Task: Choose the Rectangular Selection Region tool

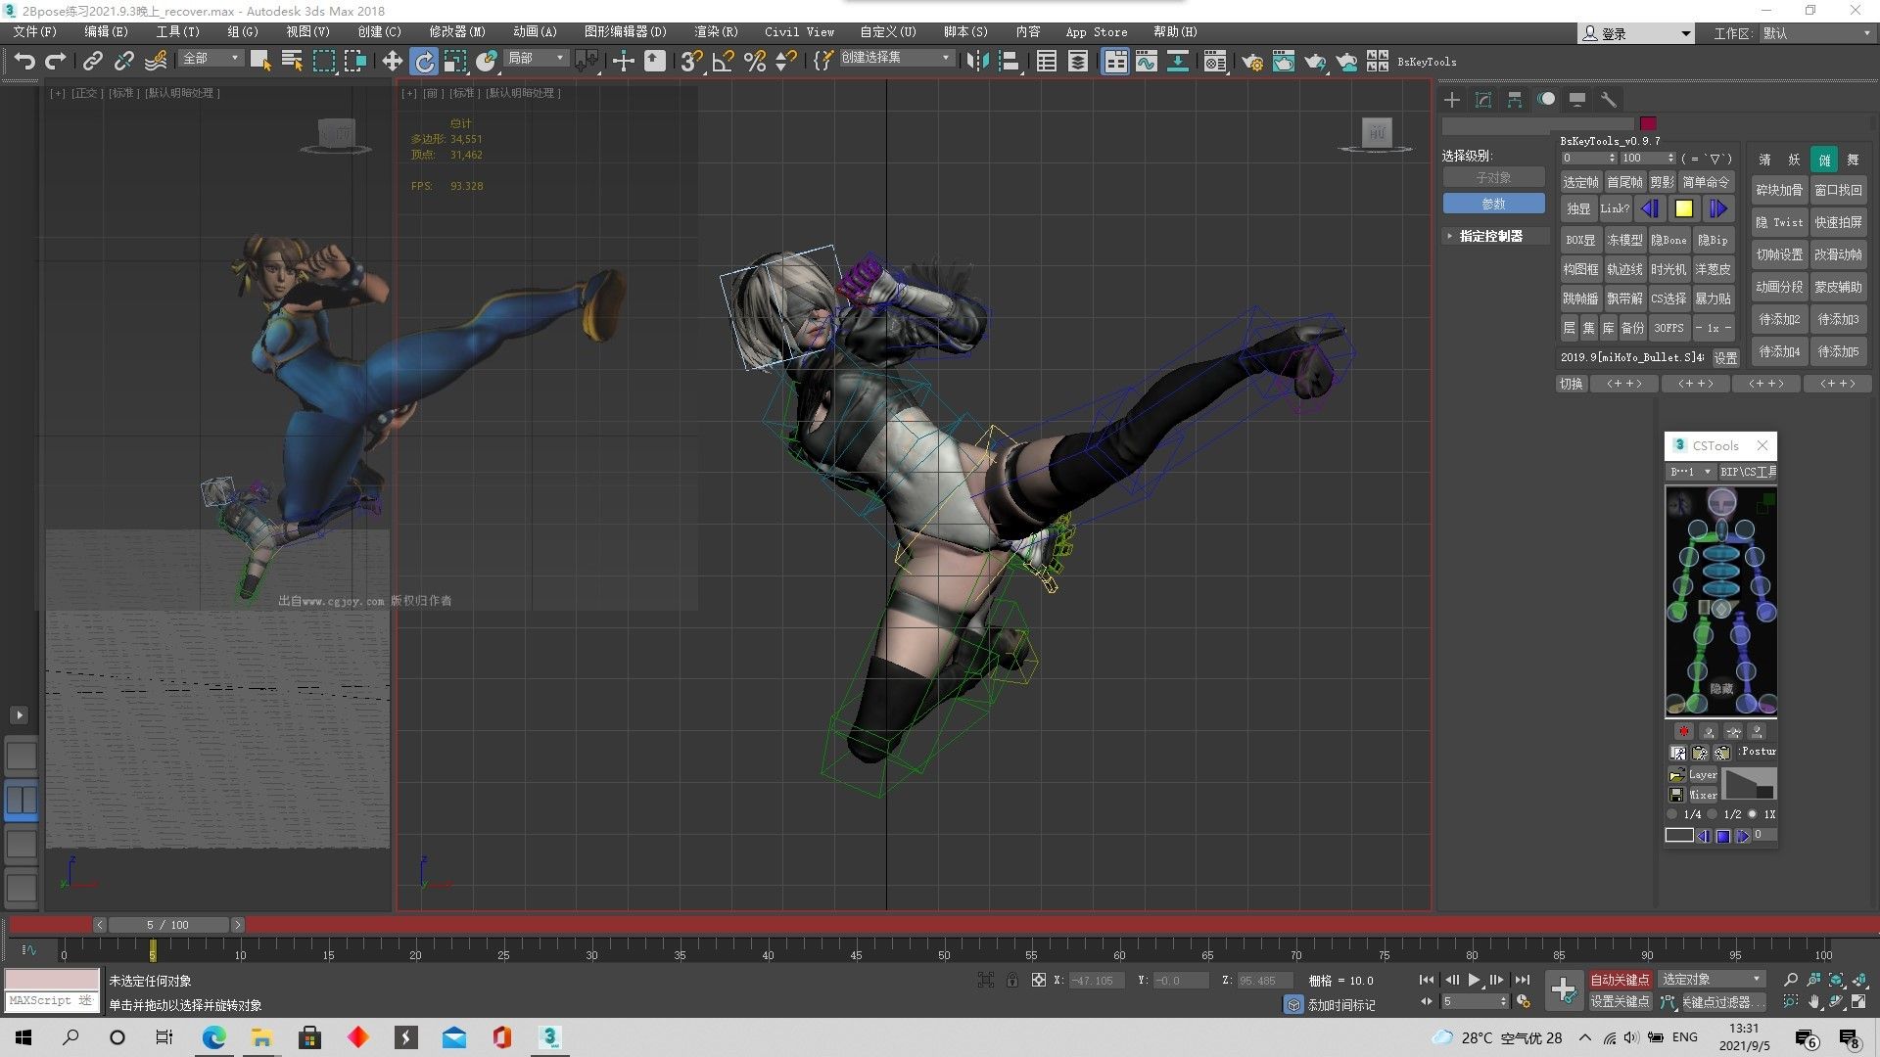Action: pos(324,61)
